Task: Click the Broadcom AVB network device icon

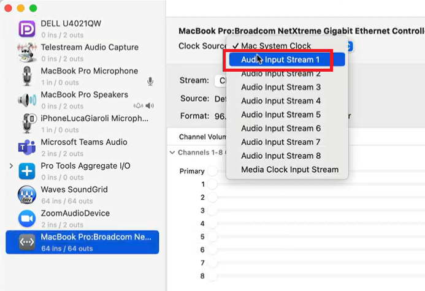Action: click(27, 242)
